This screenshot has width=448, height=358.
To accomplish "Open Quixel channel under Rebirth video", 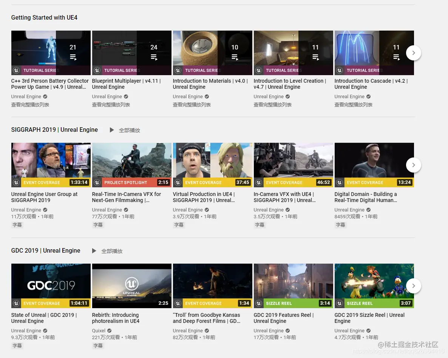I will point(99,330).
